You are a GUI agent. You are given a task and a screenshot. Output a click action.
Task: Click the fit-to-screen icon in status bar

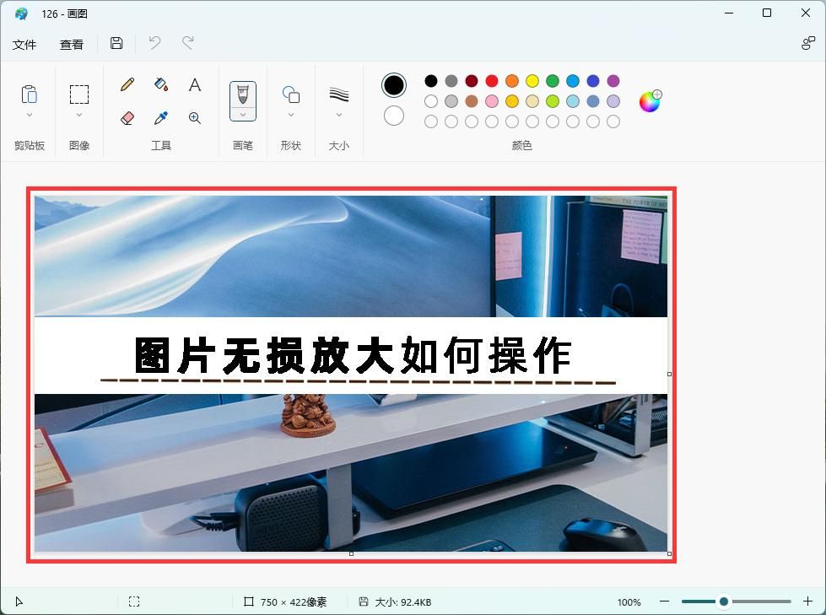click(x=134, y=602)
